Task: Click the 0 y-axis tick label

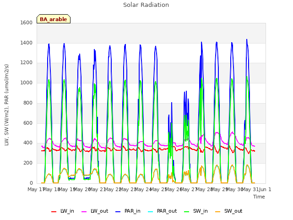Action: 31,183
